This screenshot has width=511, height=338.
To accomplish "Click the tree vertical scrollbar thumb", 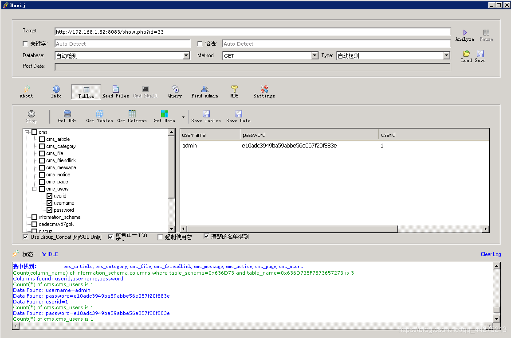I will (171, 167).
